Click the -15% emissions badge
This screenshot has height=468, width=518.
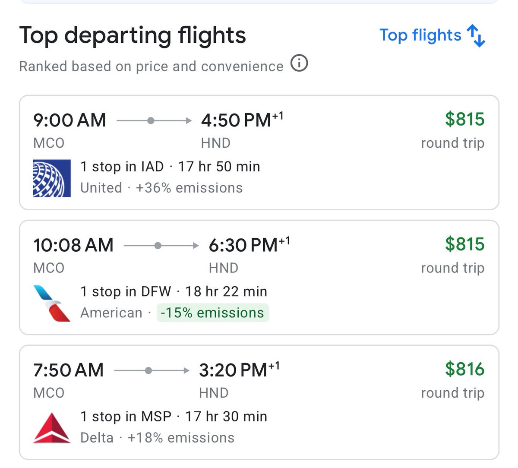point(212,313)
